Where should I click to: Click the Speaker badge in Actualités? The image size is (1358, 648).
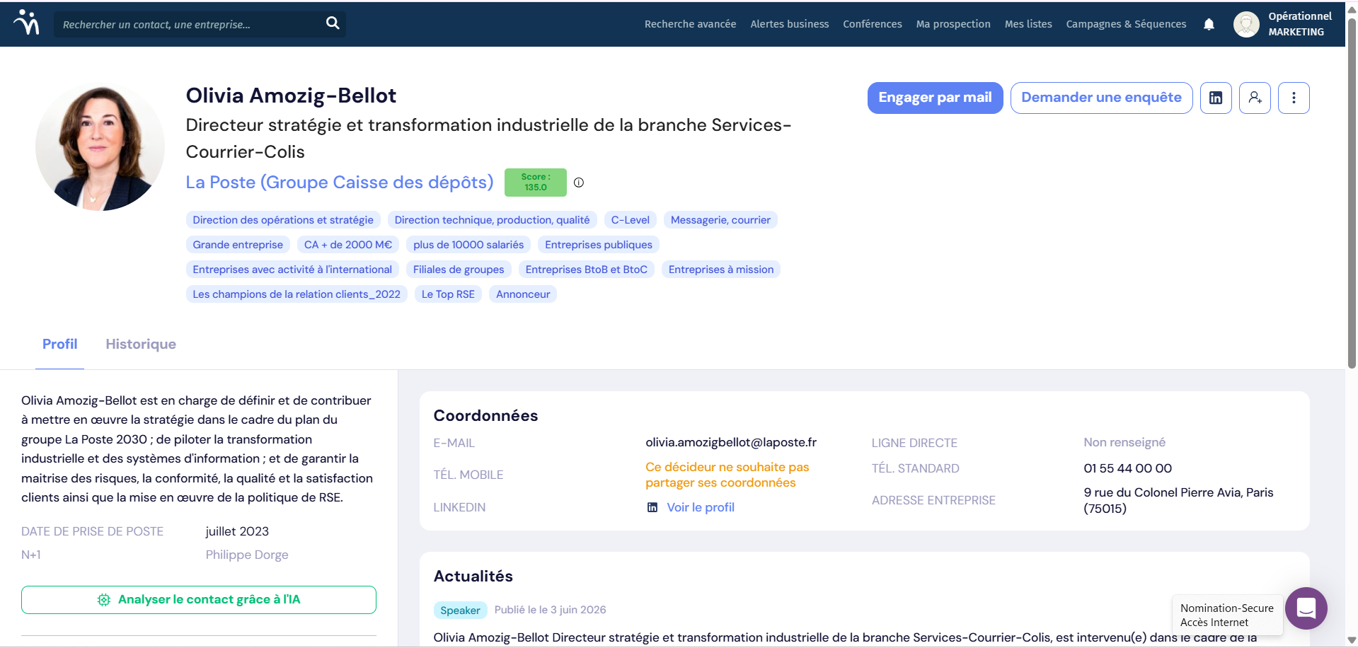click(x=460, y=611)
